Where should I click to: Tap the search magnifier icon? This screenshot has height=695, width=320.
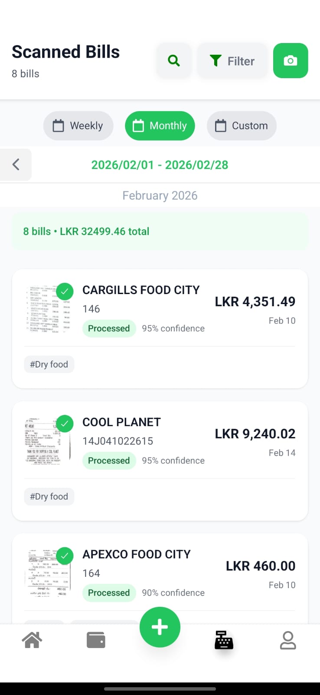(174, 61)
